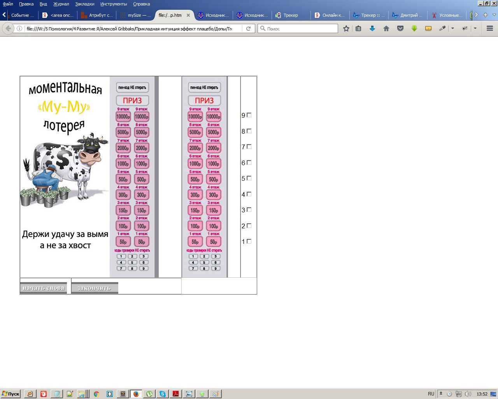Switch to the Дмитрий tab
The image size is (498, 399).
[x=407, y=15]
